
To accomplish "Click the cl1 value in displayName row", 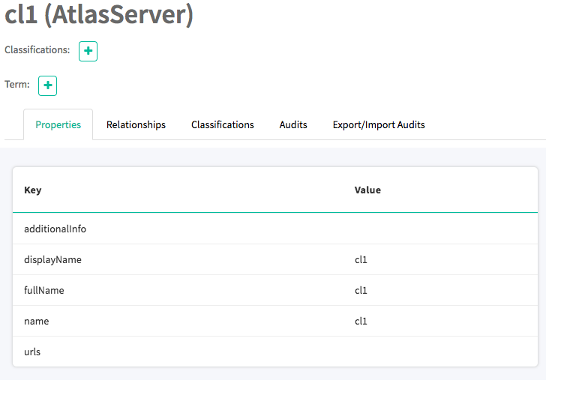I will click(x=361, y=259).
